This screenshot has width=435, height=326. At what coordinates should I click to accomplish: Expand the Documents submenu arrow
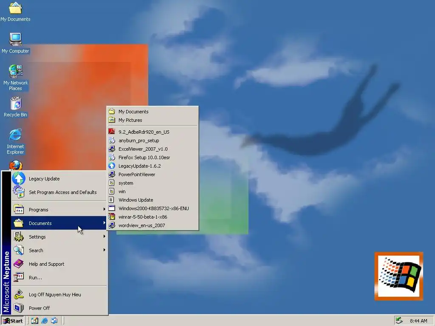[105, 223]
